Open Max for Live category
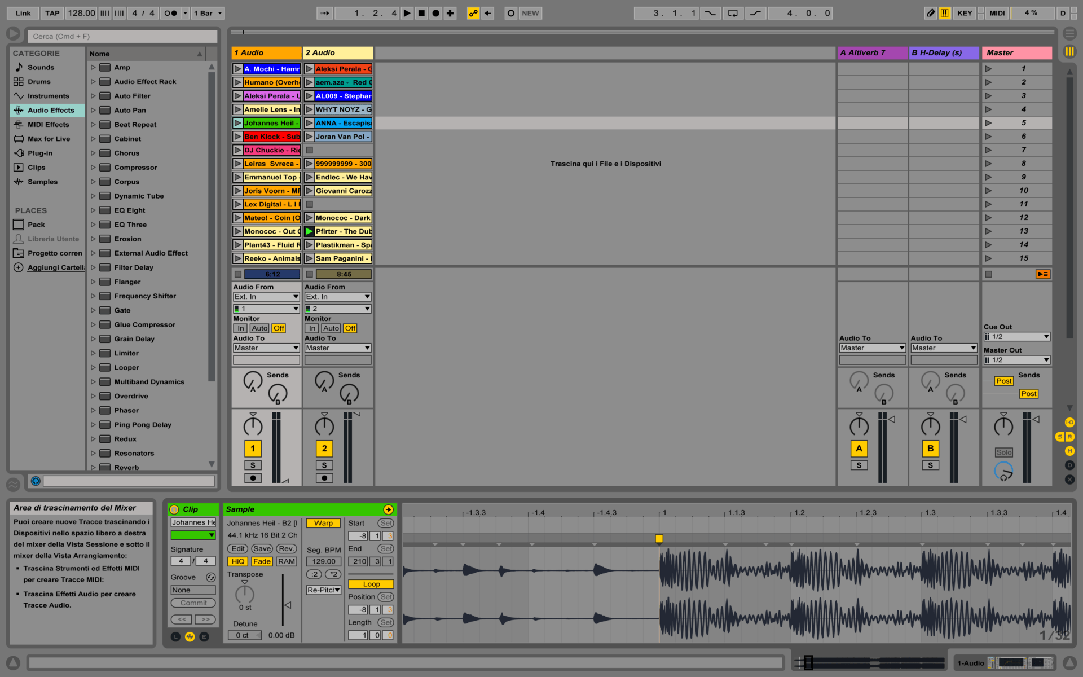Screen dimensions: 1083x677 [x=49, y=139]
